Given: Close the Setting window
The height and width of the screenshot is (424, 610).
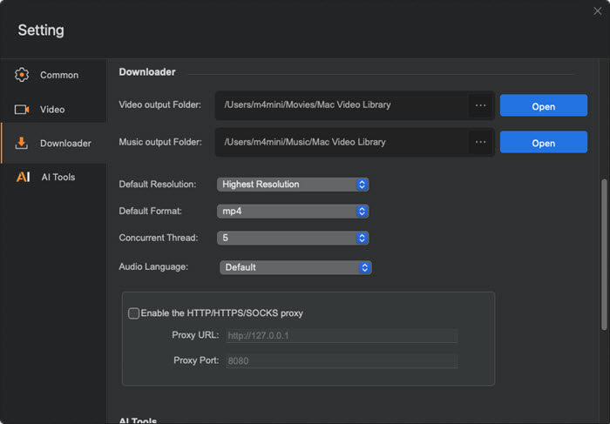Looking at the screenshot, I should click(598, 11).
